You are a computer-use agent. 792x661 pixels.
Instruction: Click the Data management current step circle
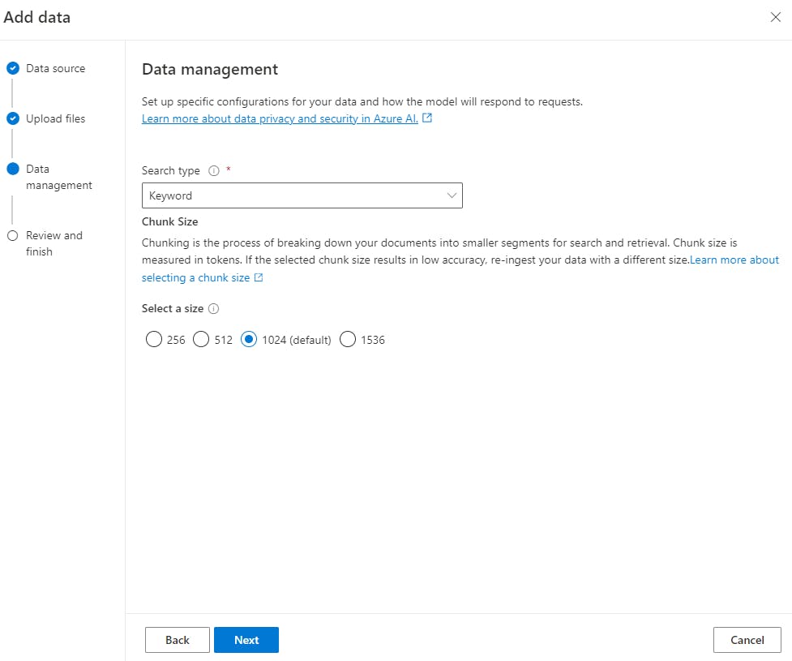coord(12,170)
